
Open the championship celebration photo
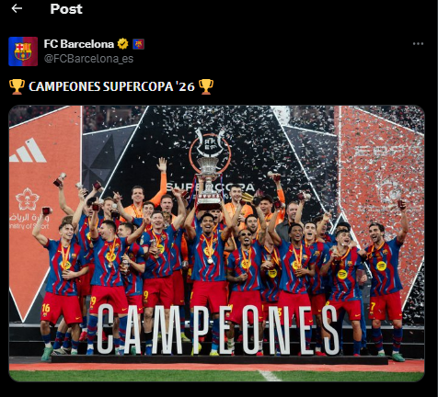[x=216, y=244]
